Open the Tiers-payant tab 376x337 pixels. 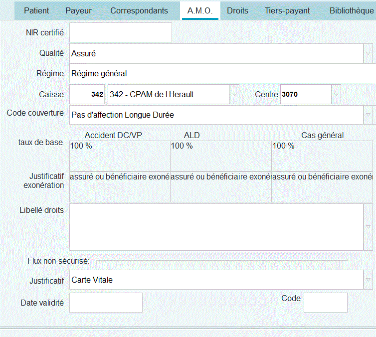pos(287,10)
